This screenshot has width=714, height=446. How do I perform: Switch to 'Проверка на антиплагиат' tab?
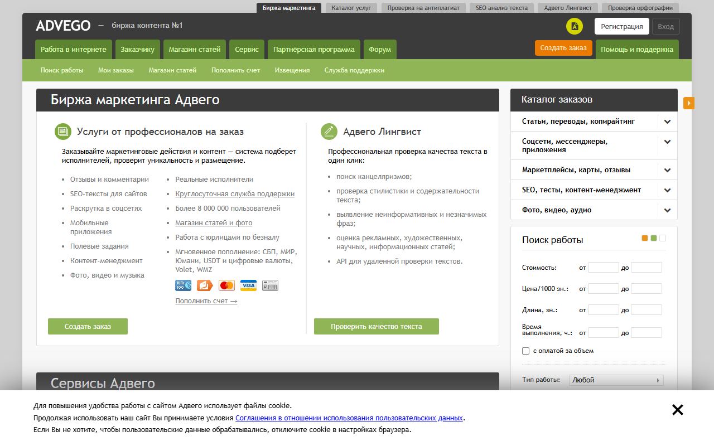(423, 8)
